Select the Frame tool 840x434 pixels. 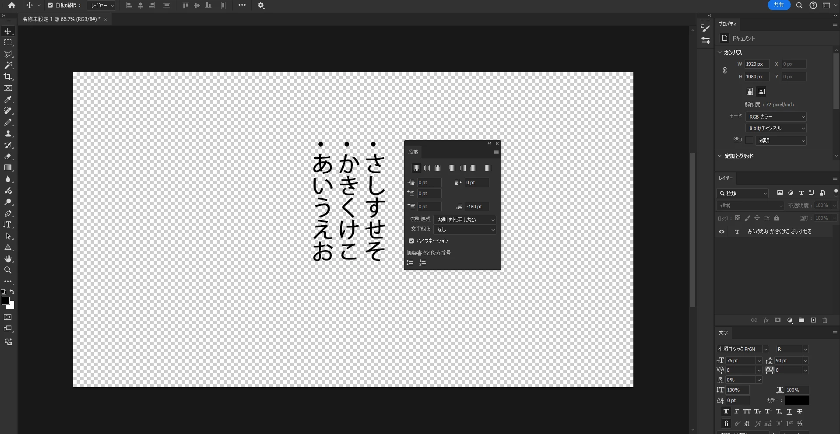point(8,88)
